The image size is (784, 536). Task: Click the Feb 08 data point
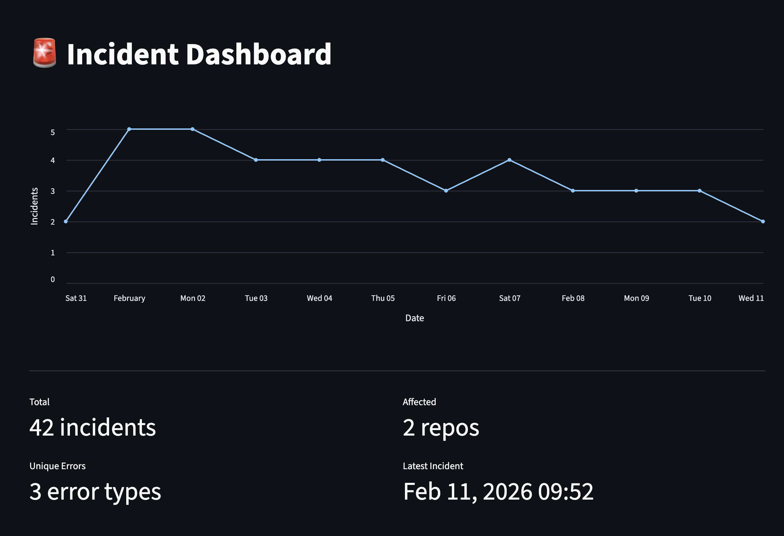(x=573, y=191)
